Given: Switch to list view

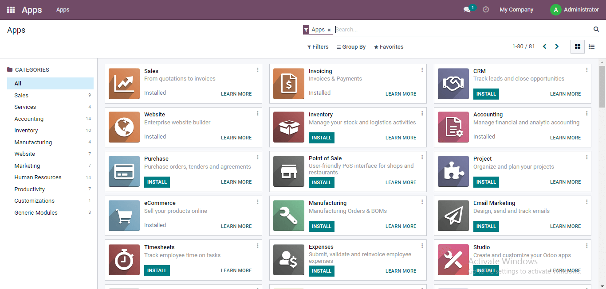Looking at the screenshot, I should [591, 46].
